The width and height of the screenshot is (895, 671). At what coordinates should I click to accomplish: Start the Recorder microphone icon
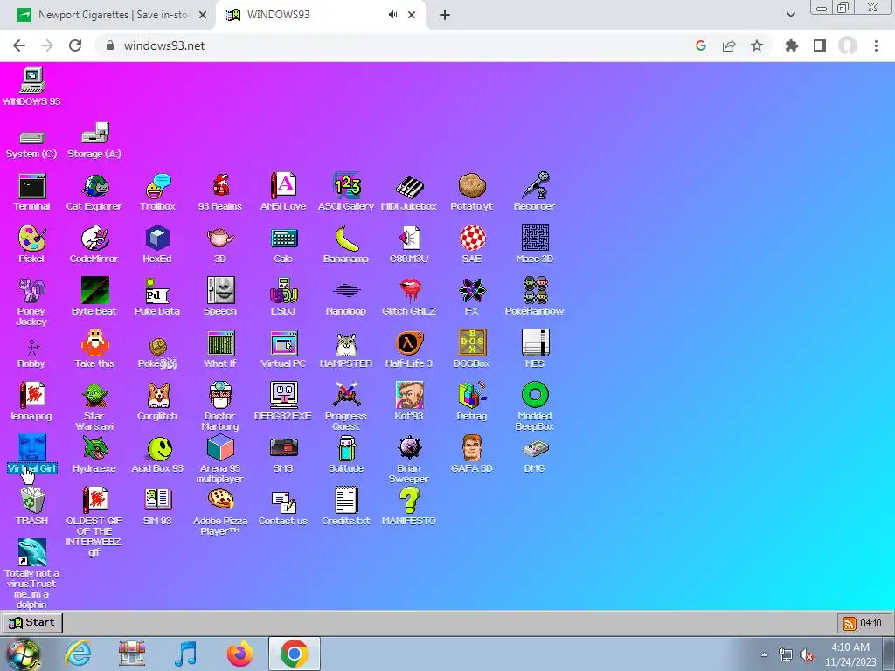coord(534,192)
